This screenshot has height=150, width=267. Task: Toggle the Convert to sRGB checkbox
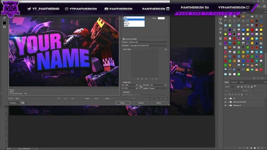tap(124, 39)
